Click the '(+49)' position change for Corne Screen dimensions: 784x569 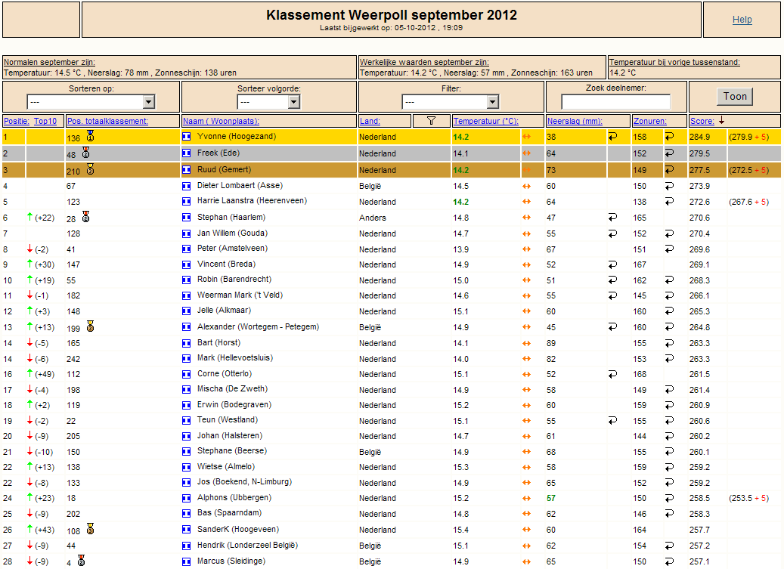click(x=45, y=374)
